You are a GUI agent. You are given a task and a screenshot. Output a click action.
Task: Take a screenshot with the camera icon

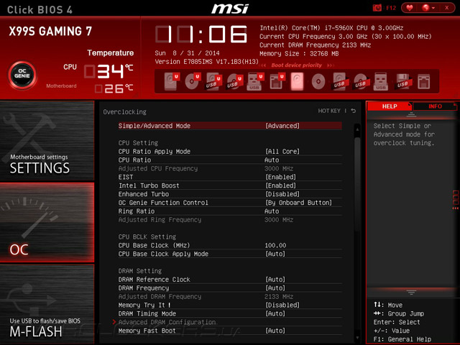coord(377,8)
